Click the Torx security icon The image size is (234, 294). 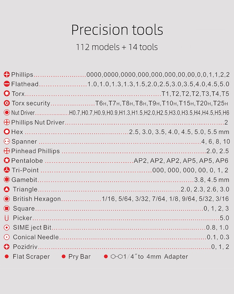click(x=7, y=103)
